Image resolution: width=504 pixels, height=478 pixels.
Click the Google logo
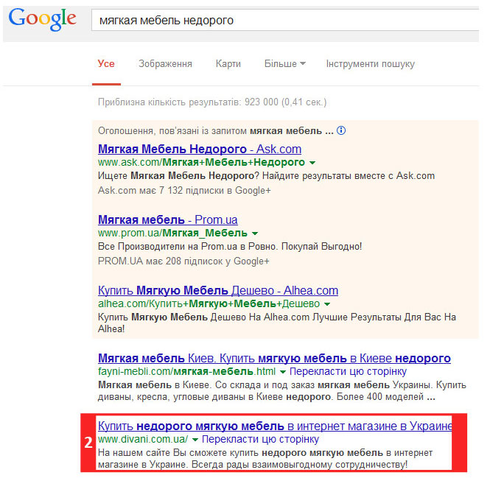[x=43, y=19]
